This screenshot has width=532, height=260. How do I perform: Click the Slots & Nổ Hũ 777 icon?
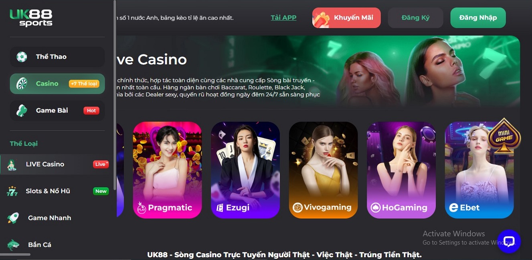(12, 191)
